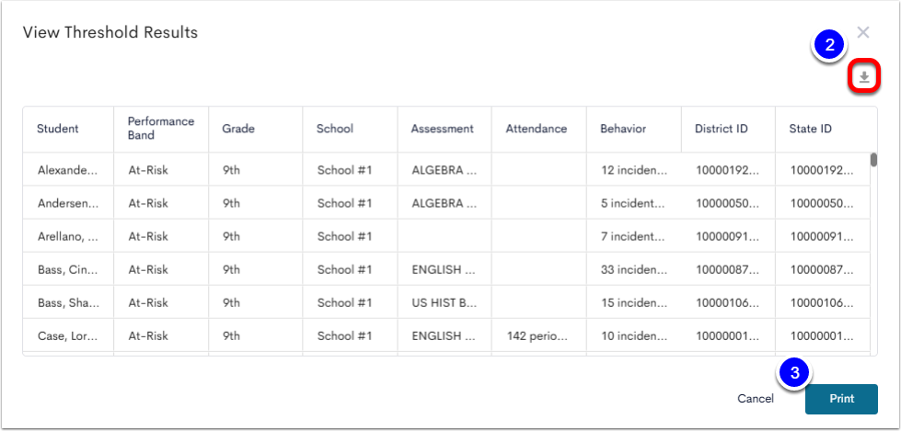Select the US HIST B... assessment cell
Image resolution: width=901 pixels, height=431 pixels.
pos(445,302)
